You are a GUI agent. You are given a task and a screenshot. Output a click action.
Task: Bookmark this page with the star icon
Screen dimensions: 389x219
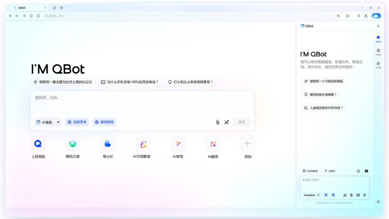(338, 16)
